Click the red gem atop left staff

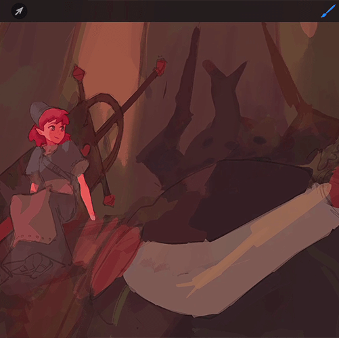tap(78, 72)
